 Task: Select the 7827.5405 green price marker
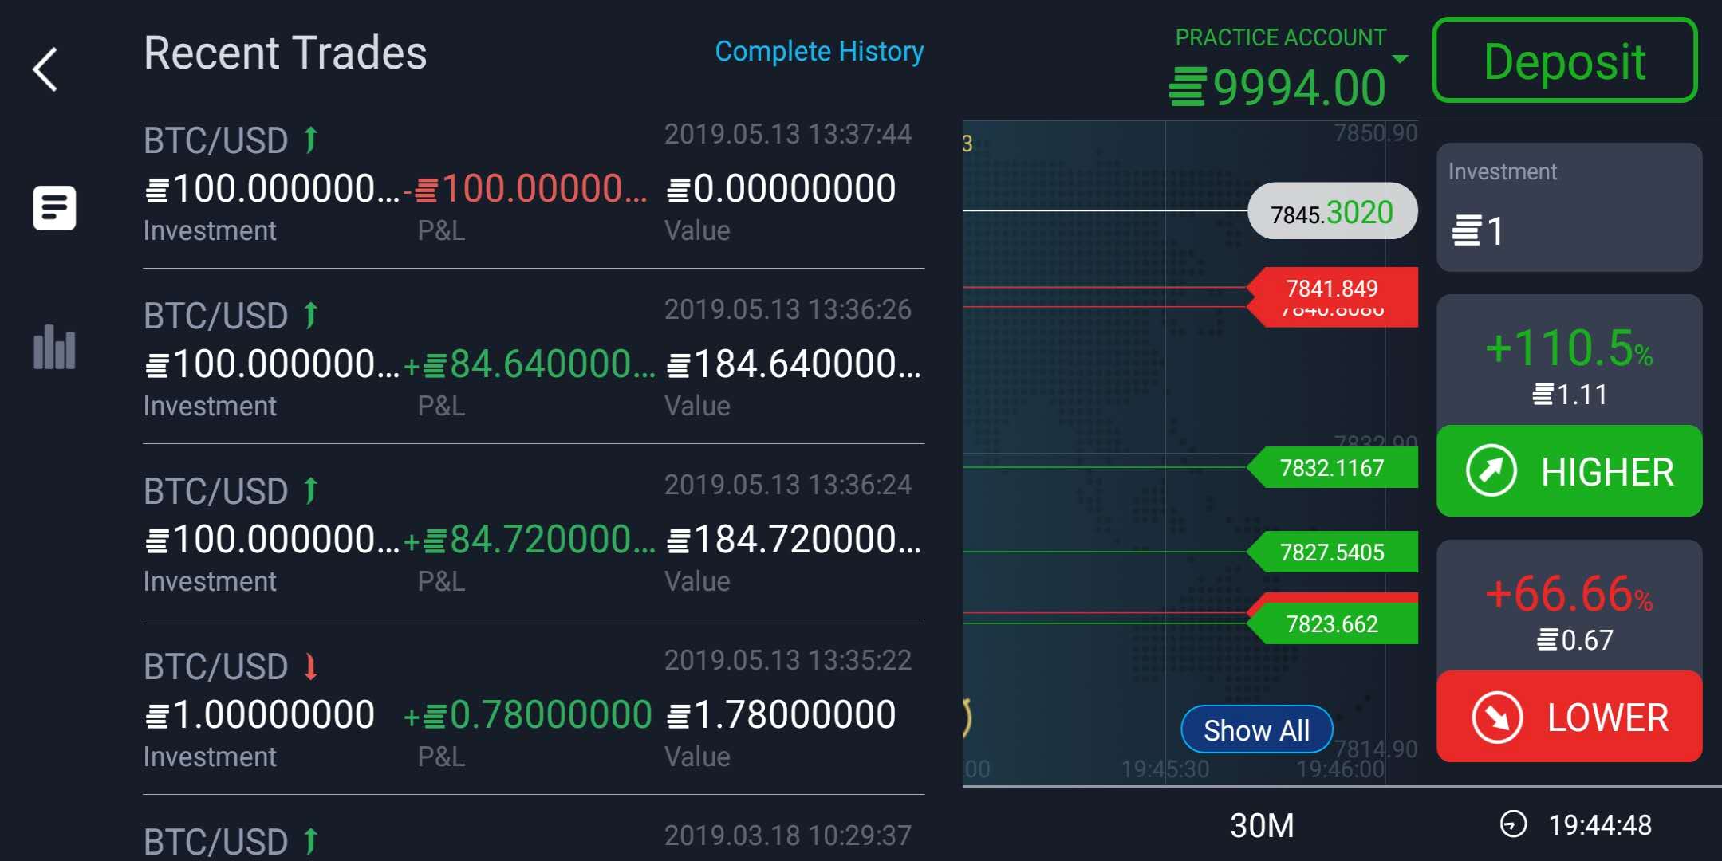coord(1332,552)
